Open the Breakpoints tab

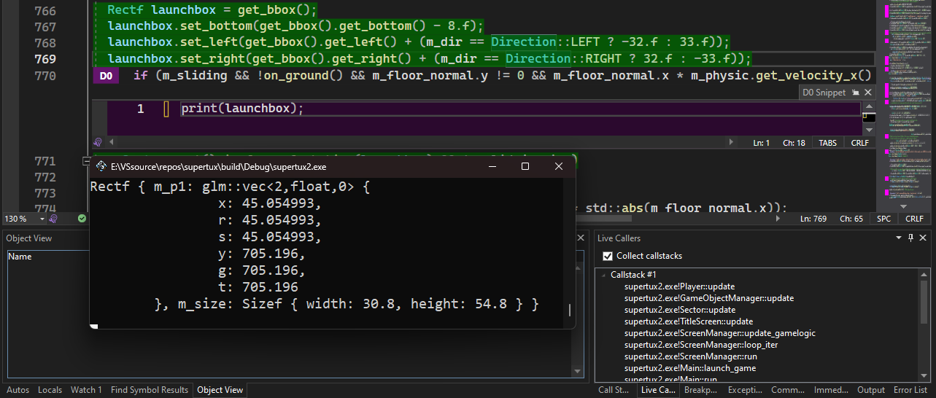coord(701,390)
